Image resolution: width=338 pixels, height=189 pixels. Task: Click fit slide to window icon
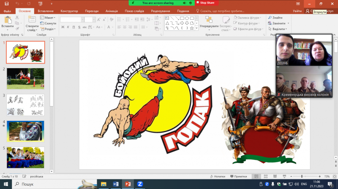[x=335, y=176]
